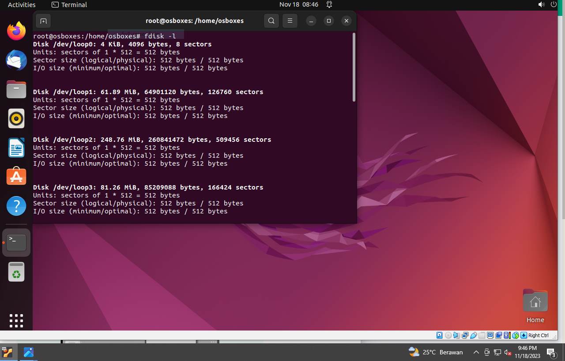Screen dimensions: 565x361
Task: Click the muted speaker tray icon
Action: (x=508, y=352)
